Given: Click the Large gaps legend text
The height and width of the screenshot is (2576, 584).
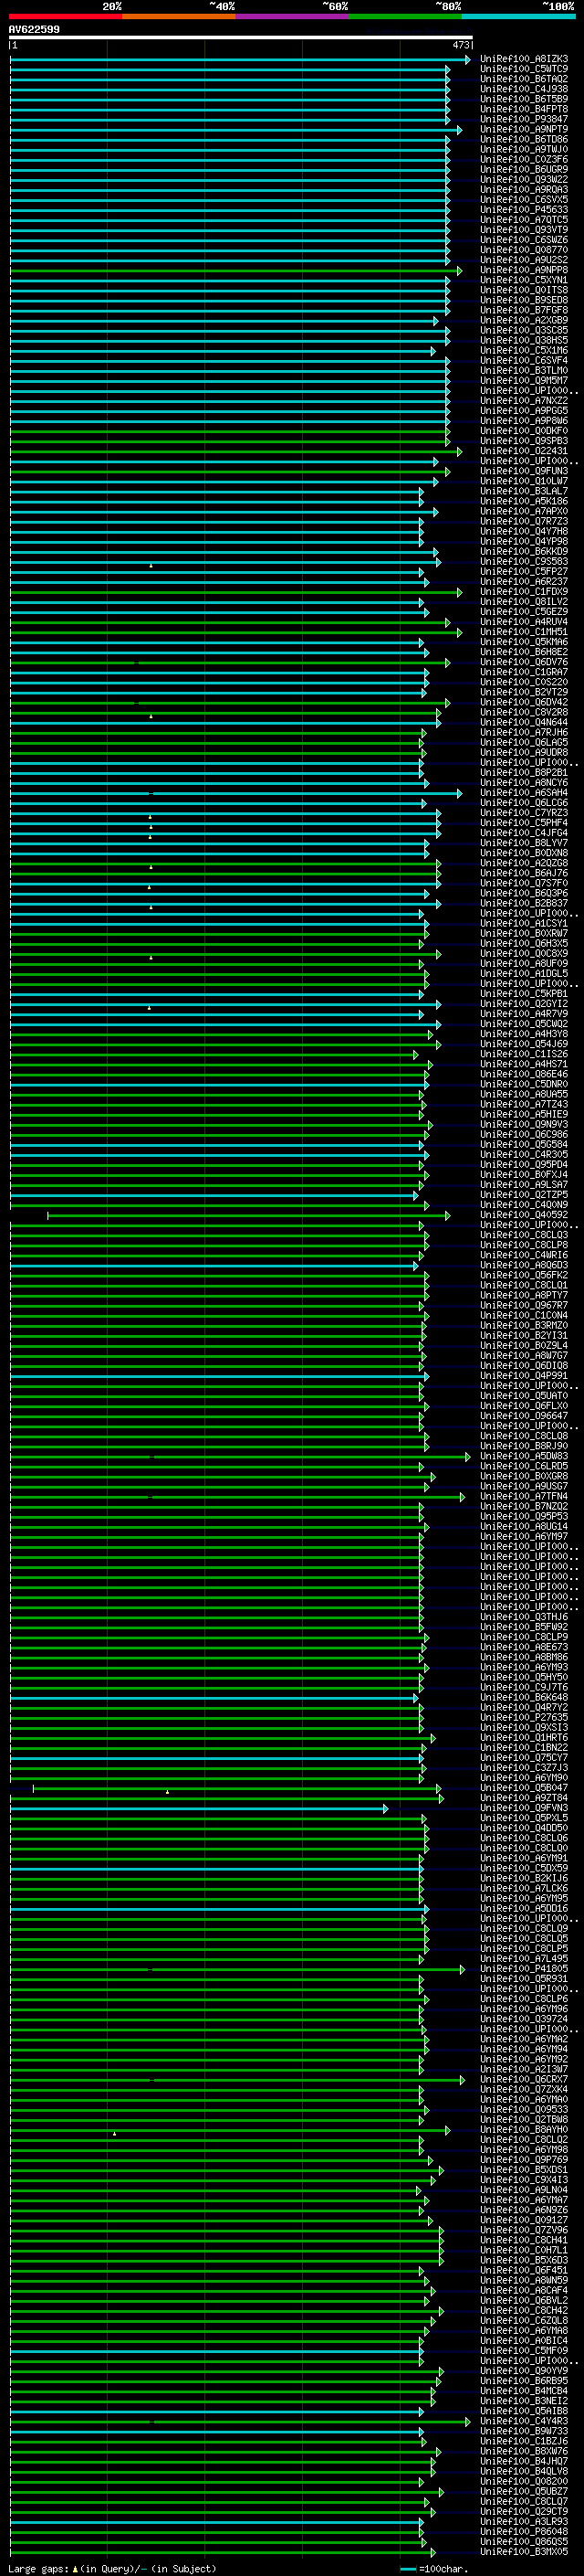Looking at the screenshot, I should tap(112, 2568).
